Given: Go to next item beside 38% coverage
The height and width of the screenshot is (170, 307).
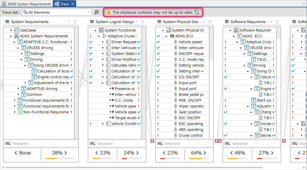Looking at the screenshot, I should click(66, 153).
